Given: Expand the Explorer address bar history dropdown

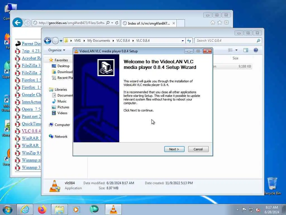Looking at the screenshot, I should click(183, 41).
